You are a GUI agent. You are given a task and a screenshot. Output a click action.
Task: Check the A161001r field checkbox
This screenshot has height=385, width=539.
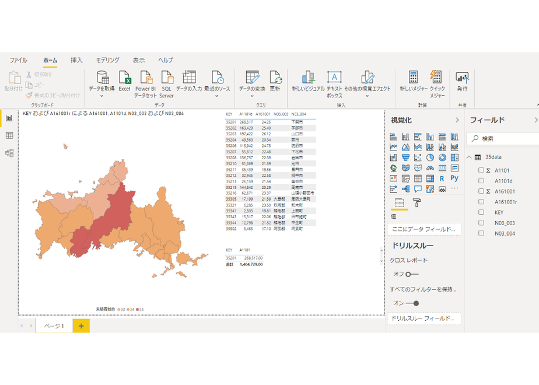[x=481, y=202]
